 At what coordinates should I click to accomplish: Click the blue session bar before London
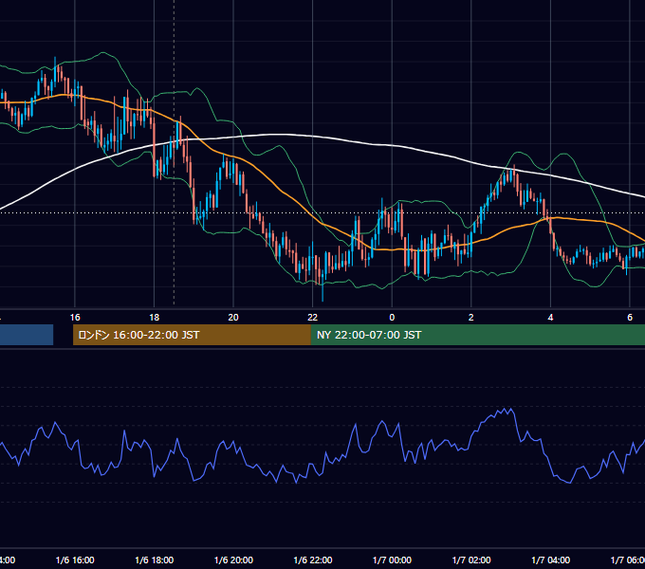(x=27, y=335)
